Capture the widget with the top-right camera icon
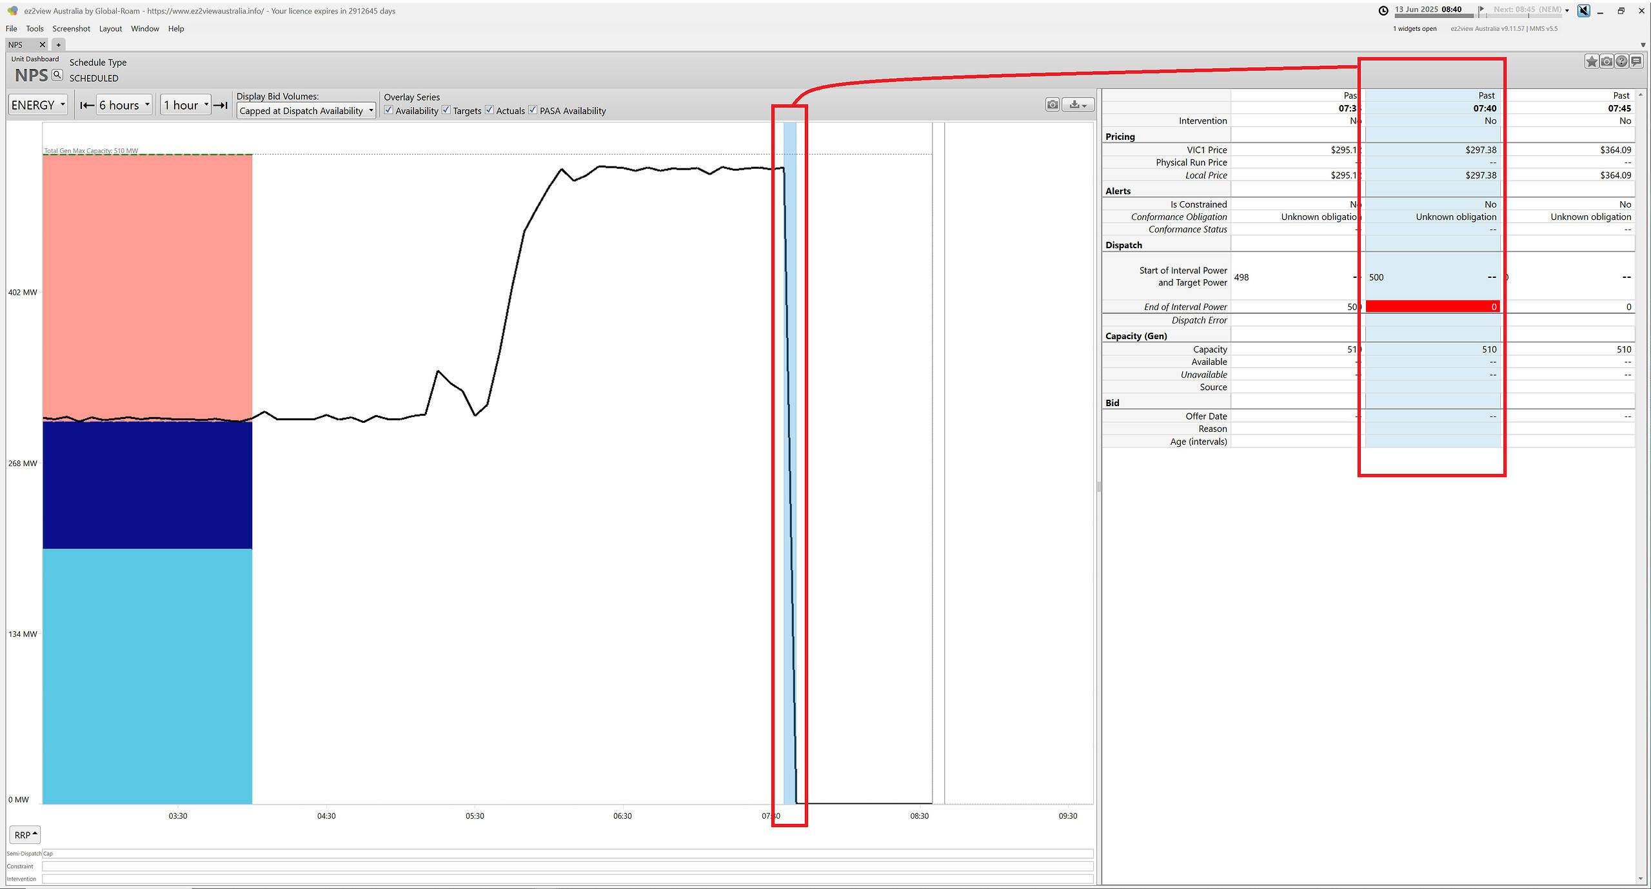Screen dimensions: 1651x889 (1607, 61)
